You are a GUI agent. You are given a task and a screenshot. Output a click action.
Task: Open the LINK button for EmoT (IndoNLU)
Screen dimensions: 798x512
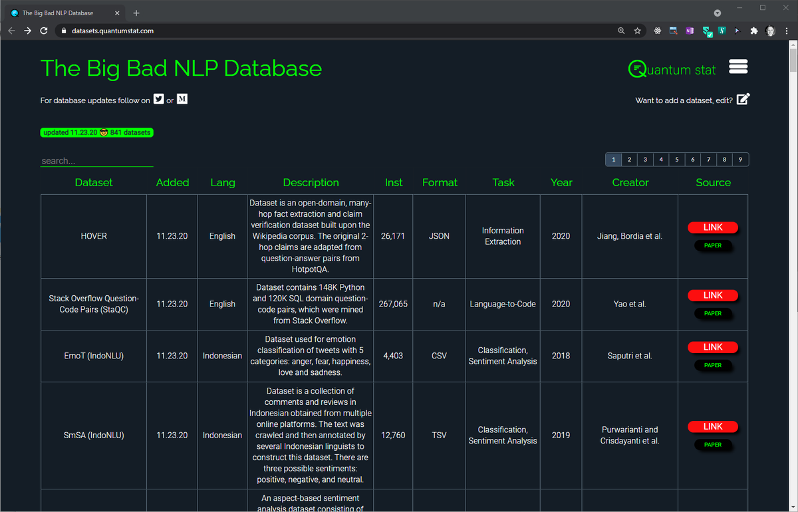click(713, 347)
